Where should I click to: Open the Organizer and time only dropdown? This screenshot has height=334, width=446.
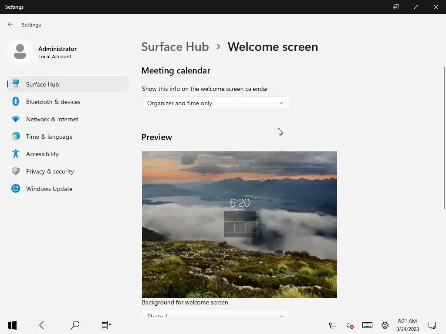pyautogui.click(x=216, y=103)
